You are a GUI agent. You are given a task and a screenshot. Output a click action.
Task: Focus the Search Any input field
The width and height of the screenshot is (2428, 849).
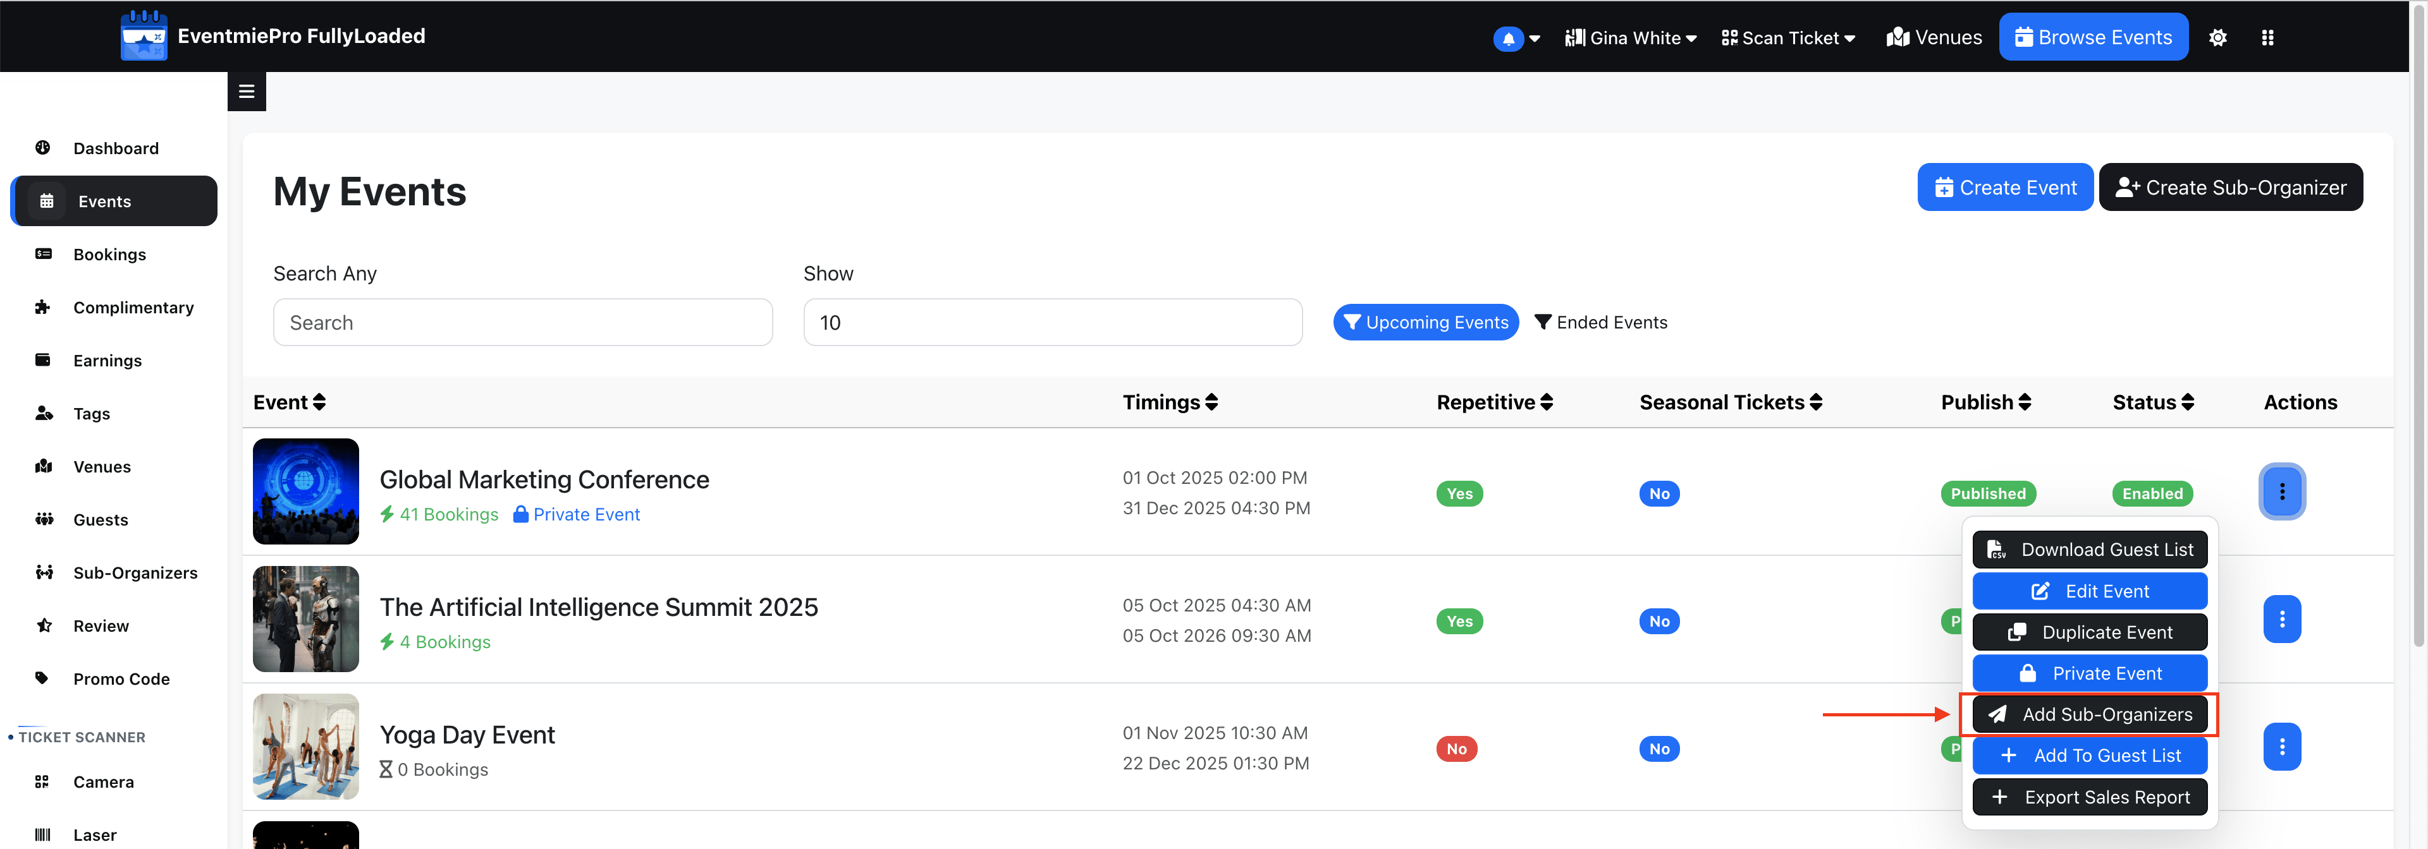522,323
